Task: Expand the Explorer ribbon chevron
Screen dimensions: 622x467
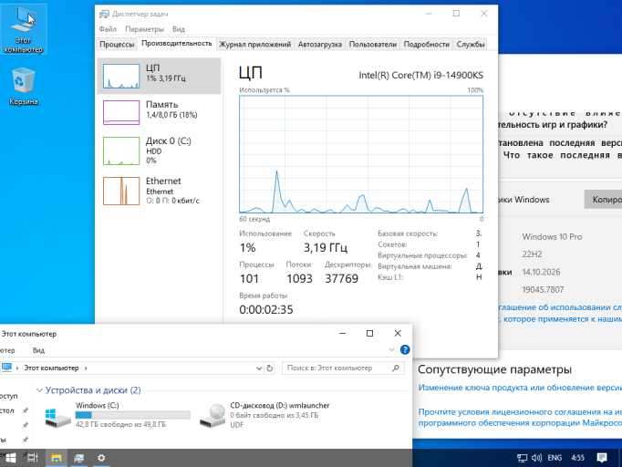Action: point(391,349)
